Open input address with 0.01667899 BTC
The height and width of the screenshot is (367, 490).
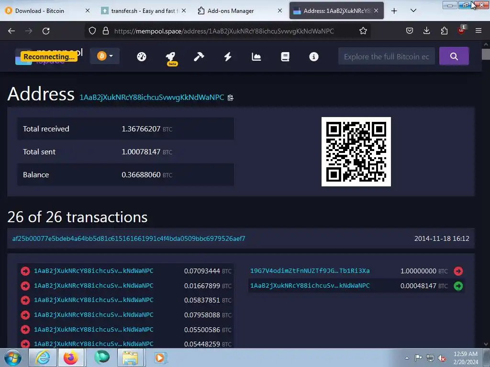[x=93, y=286]
